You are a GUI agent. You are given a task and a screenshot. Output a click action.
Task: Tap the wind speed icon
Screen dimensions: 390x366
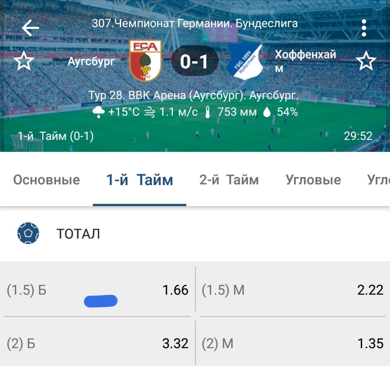point(149,112)
